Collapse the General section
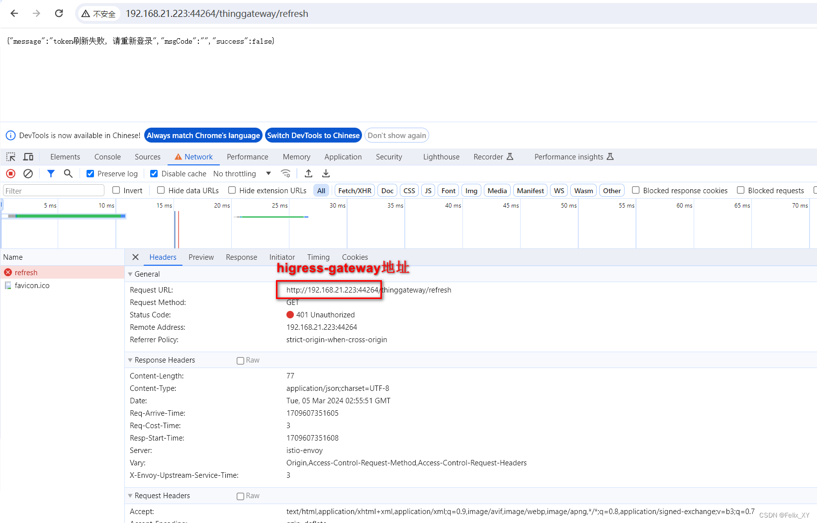Image resolution: width=817 pixels, height=523 pixels. pyautogui.click(x=130, y=274)
